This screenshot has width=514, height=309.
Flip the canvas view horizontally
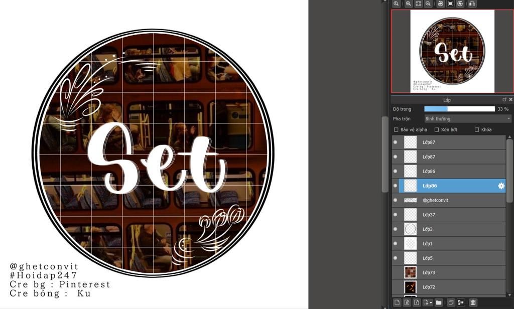pos(472,4)
